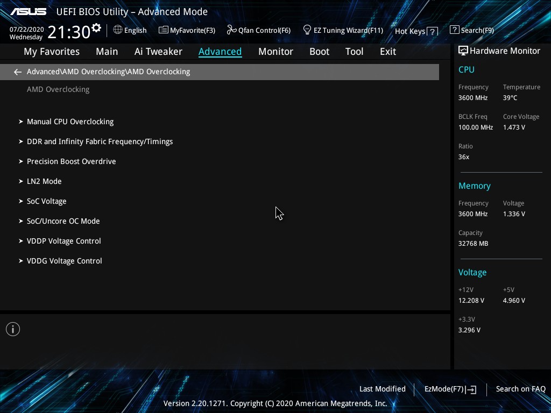Screen dimensions: 551x413
Task: Click Search on FAQ link
Action: click(520, 389)
